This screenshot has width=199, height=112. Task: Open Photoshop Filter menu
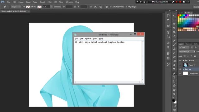pyautogui.click(x=49, y=2)
